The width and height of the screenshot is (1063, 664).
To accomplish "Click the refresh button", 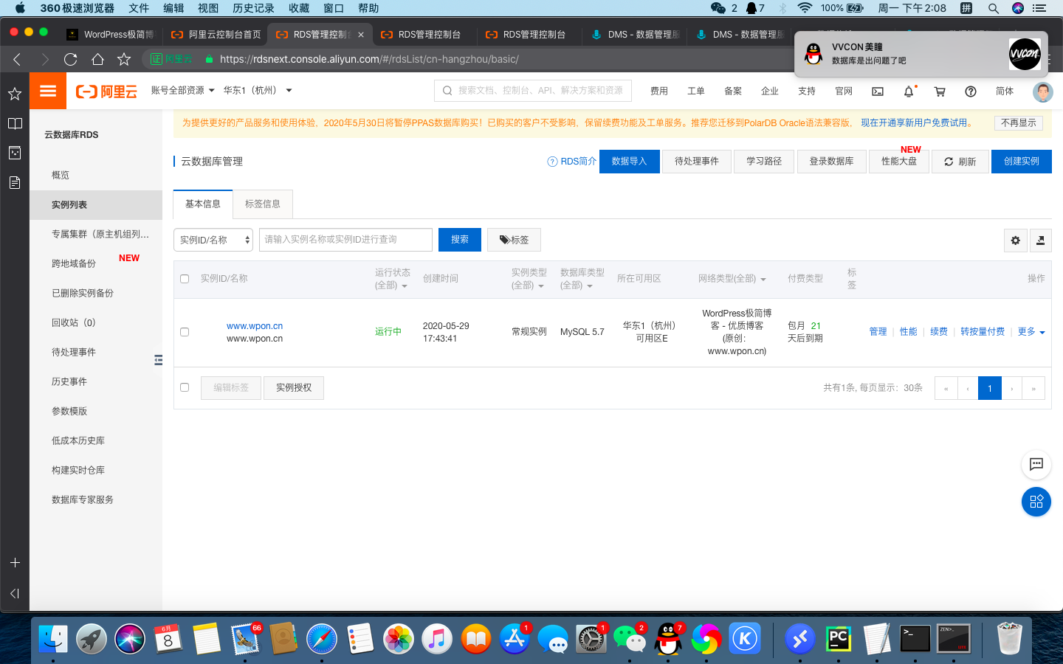I will coord(960,162).
